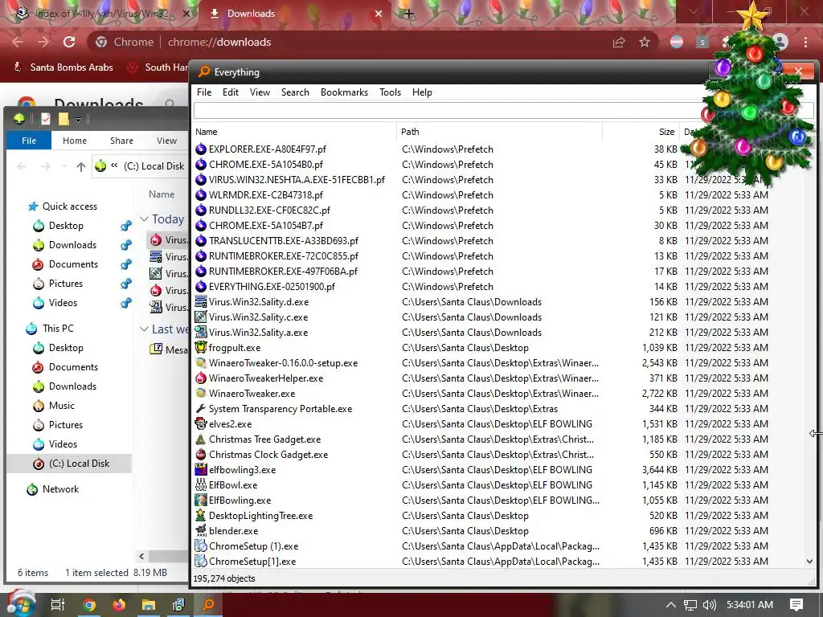Click the frogpult.exe file icon
This screenshot has height=617, width=823.
coord(200,347)
